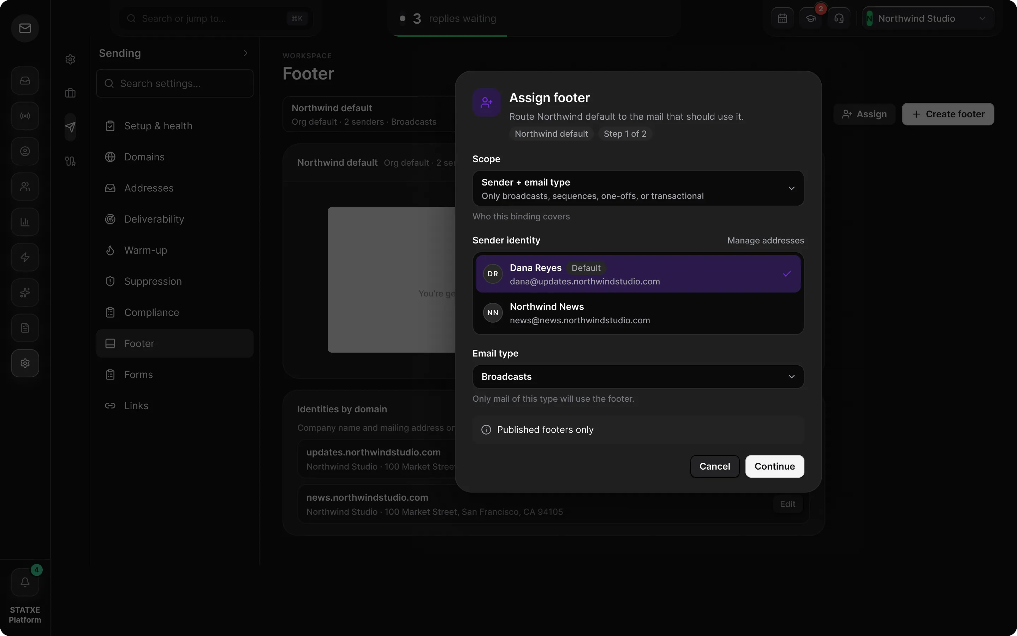Open Links settings
This screenshot has width=1017, height=636.
click(174, 406)
